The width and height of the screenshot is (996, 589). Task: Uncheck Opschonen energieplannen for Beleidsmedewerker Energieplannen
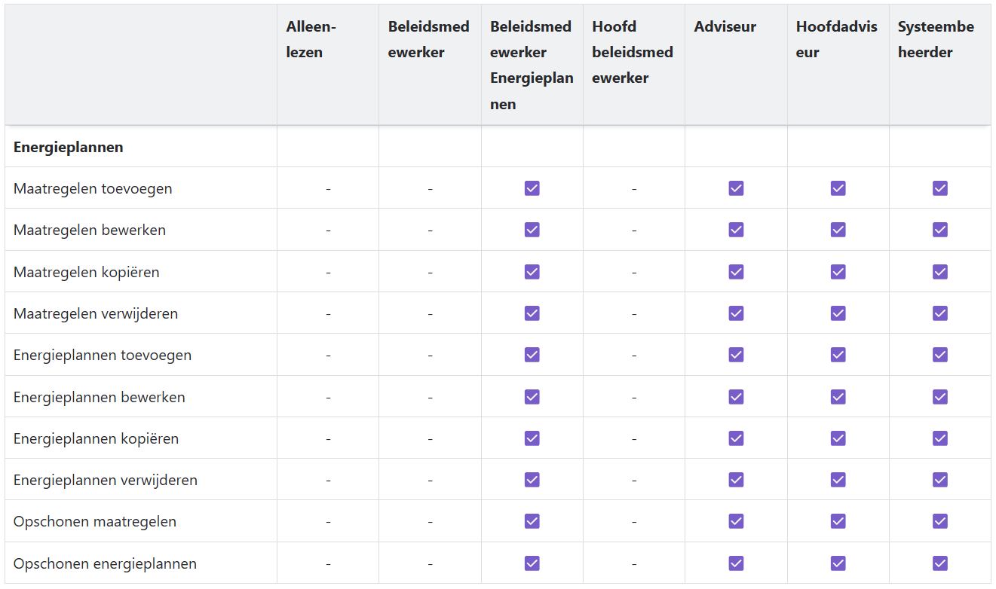pyautogui.click(x=532, y=563)
